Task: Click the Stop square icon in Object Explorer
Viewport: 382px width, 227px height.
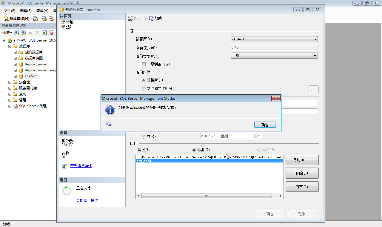Action: 30,33
